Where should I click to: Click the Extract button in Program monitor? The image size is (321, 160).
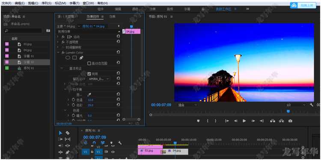click(x=281, y=121)
